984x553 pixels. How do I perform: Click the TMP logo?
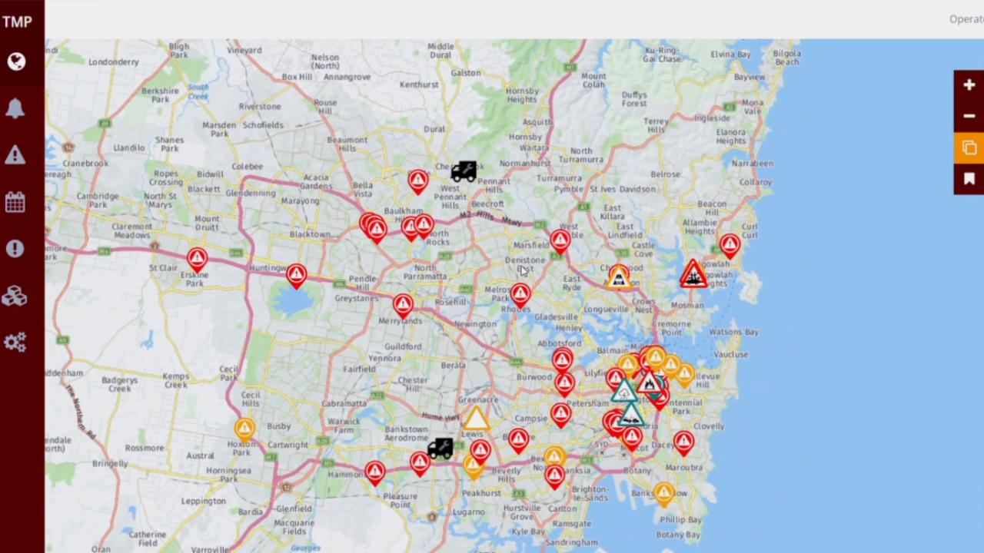pyautogui.click(x=17, y=22)
